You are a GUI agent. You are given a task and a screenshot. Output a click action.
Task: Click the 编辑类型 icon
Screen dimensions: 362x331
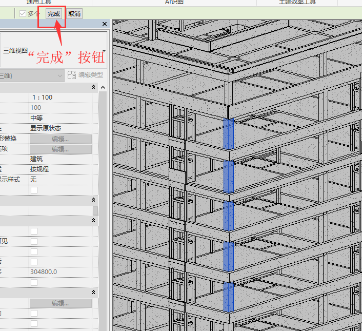[72, 75]
